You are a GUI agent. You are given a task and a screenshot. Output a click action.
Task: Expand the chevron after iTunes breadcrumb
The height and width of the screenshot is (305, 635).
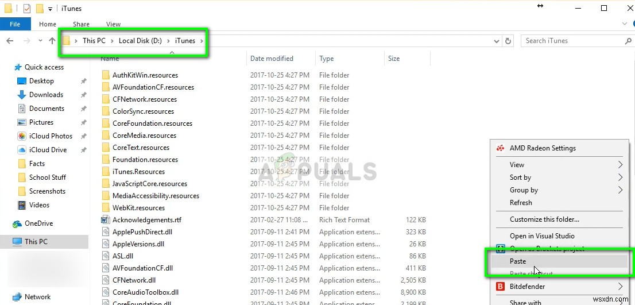click(202, 41)
